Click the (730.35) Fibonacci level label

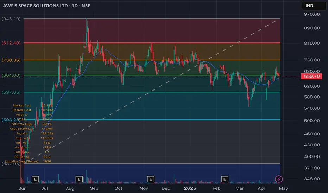pos(11,60)
